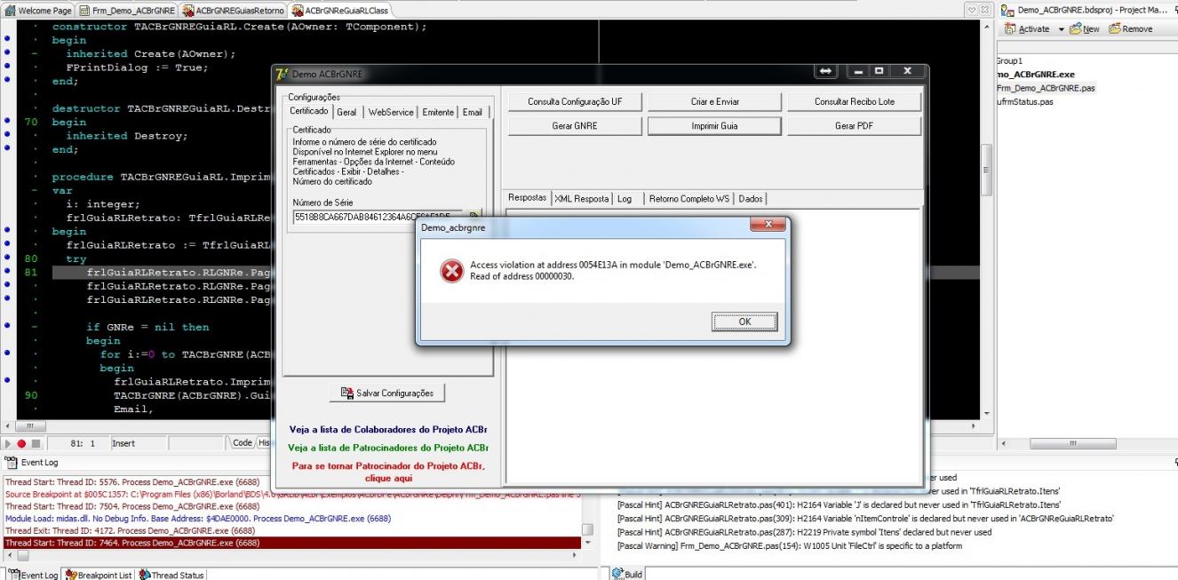Open the Thread Status bottom tab

[x=171, y=575]
